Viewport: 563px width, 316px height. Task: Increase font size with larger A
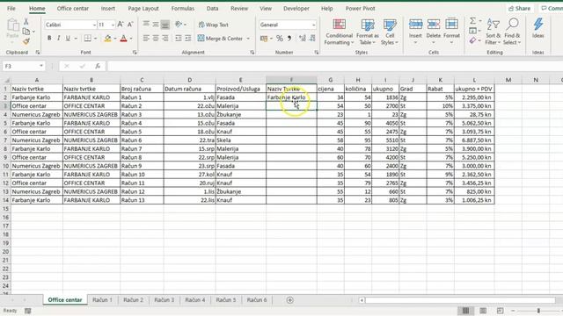(x=121, y=25)
